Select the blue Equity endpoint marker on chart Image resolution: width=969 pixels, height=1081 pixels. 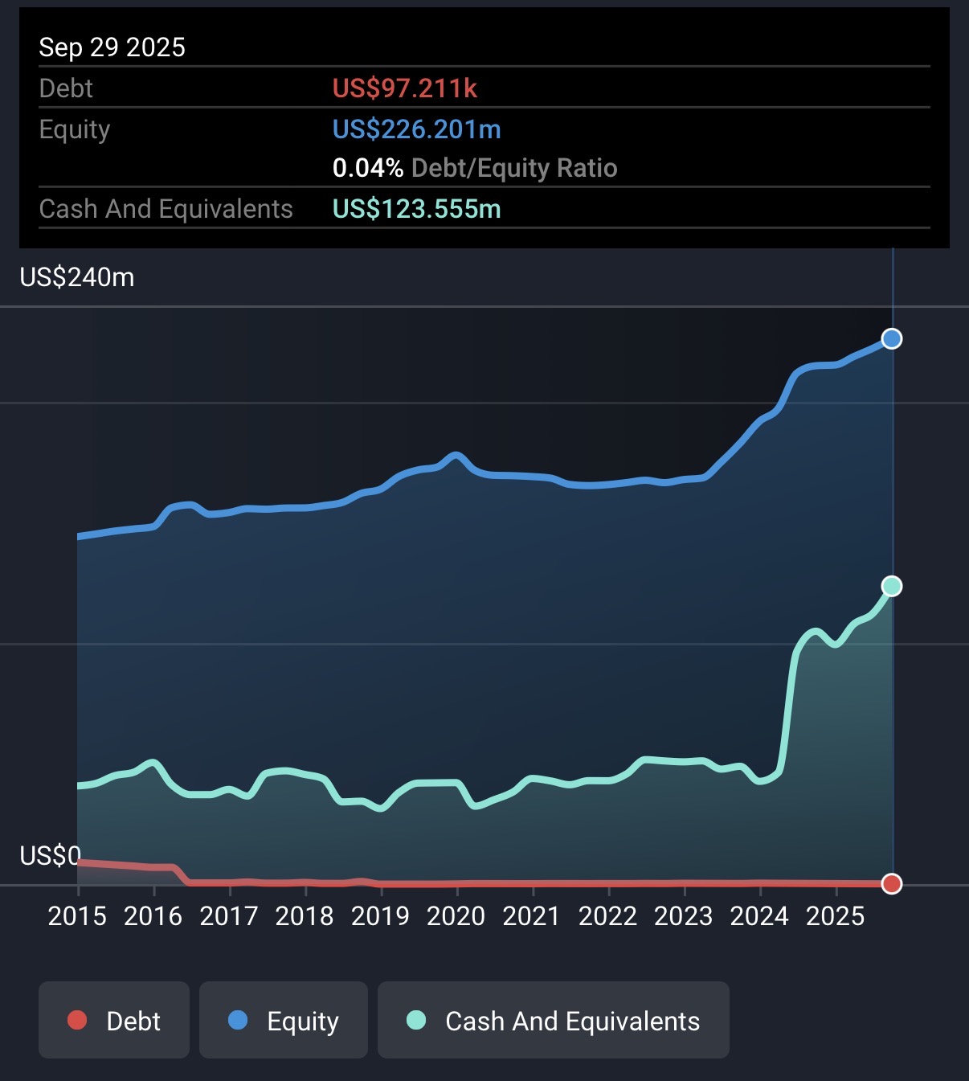click(891, 339)
